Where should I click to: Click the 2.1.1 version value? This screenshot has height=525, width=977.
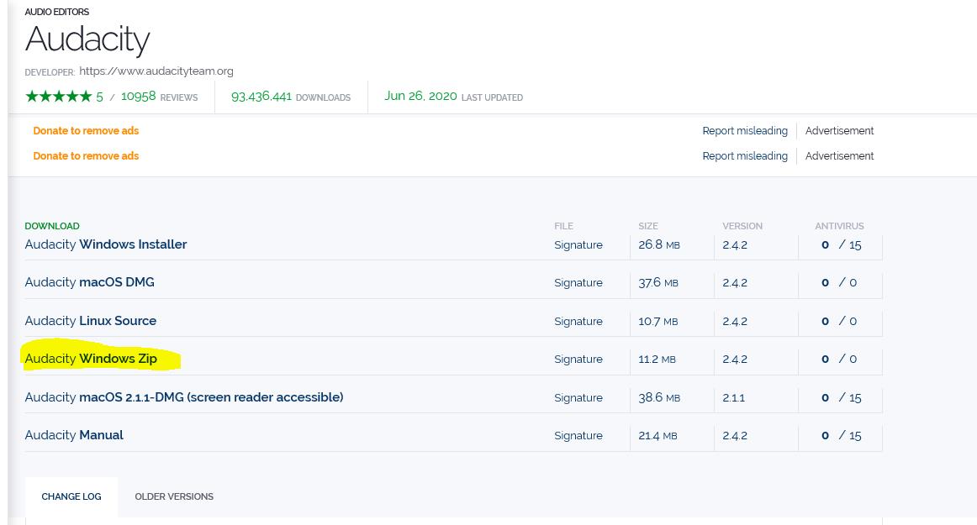click(734, 397)
